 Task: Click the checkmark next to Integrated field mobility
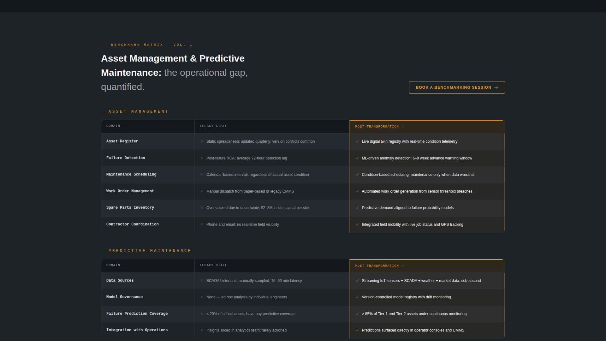pyautogui.click(x=357, y=224)
